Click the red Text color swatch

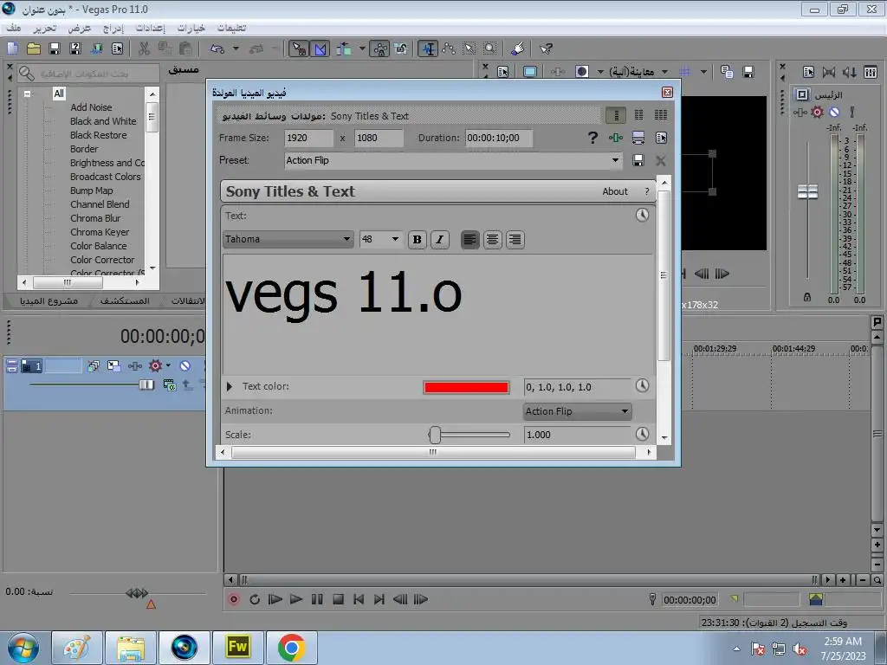pyautogui.click(x=466, y=387)
